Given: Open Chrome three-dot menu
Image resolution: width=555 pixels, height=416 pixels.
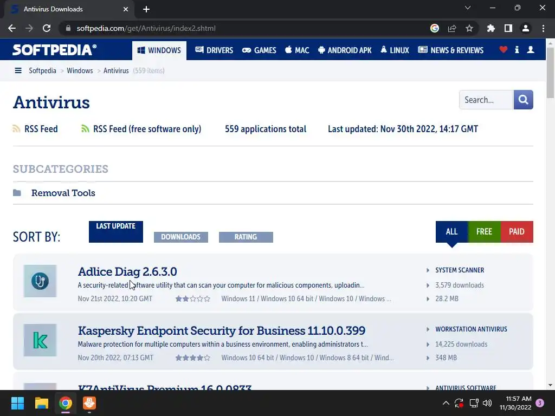Looking at the screenshot, I should 543,28.
